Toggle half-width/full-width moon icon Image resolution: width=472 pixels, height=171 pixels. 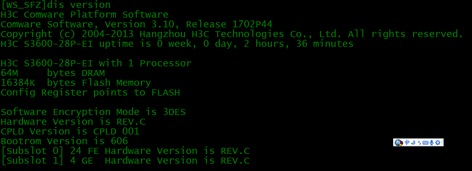click(x=413, y=142)
